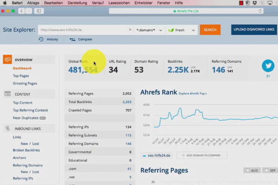Click the Twitter bird icon
Viewport: 278px width, 185px height.
coord(268,66)
